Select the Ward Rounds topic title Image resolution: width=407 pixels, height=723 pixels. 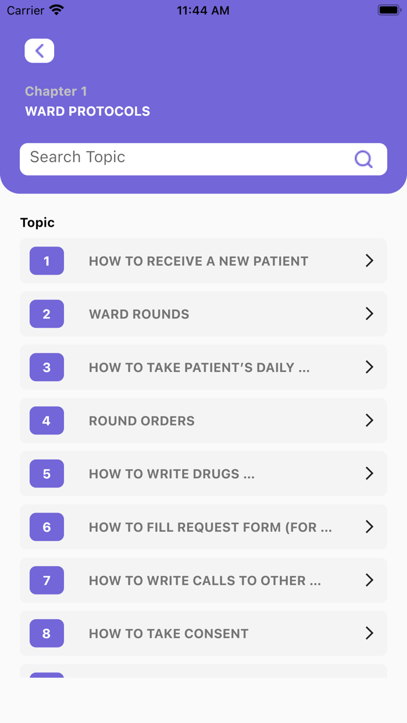point(139,314)
